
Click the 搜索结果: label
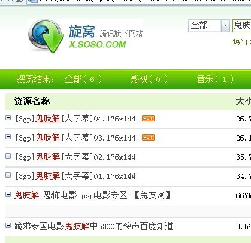coord(35,79)
